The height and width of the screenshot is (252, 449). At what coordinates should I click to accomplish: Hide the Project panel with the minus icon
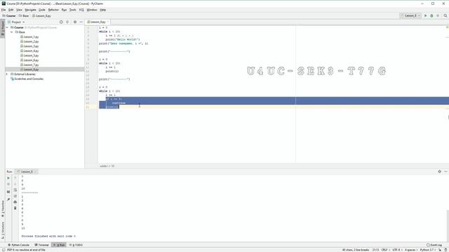point(81,22)
